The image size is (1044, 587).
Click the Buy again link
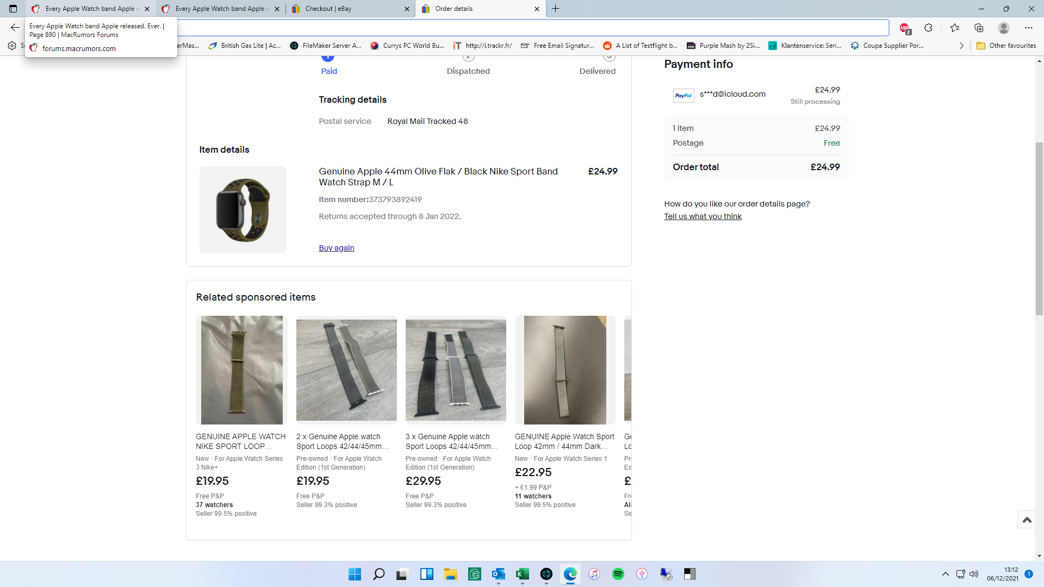click(336, 248)
